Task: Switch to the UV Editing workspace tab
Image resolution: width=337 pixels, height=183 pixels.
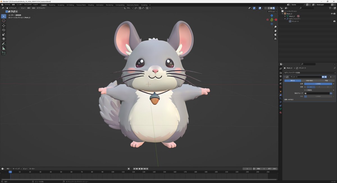Action: pyautogui.click(x=70, y=5)
